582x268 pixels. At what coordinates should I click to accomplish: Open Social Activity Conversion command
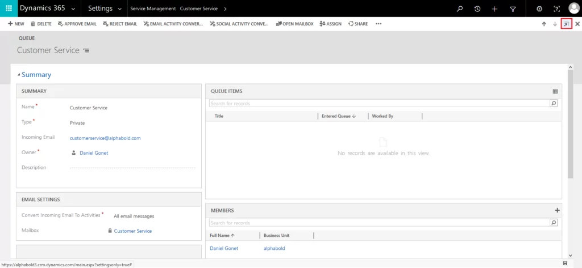[x=239, y=24]
